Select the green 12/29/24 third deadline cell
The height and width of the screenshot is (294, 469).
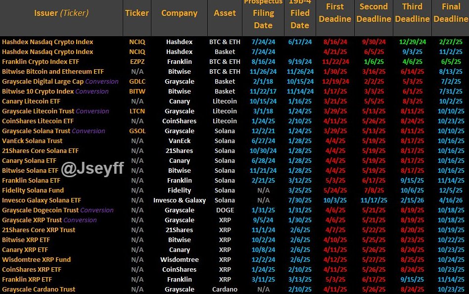click(412, 42)
